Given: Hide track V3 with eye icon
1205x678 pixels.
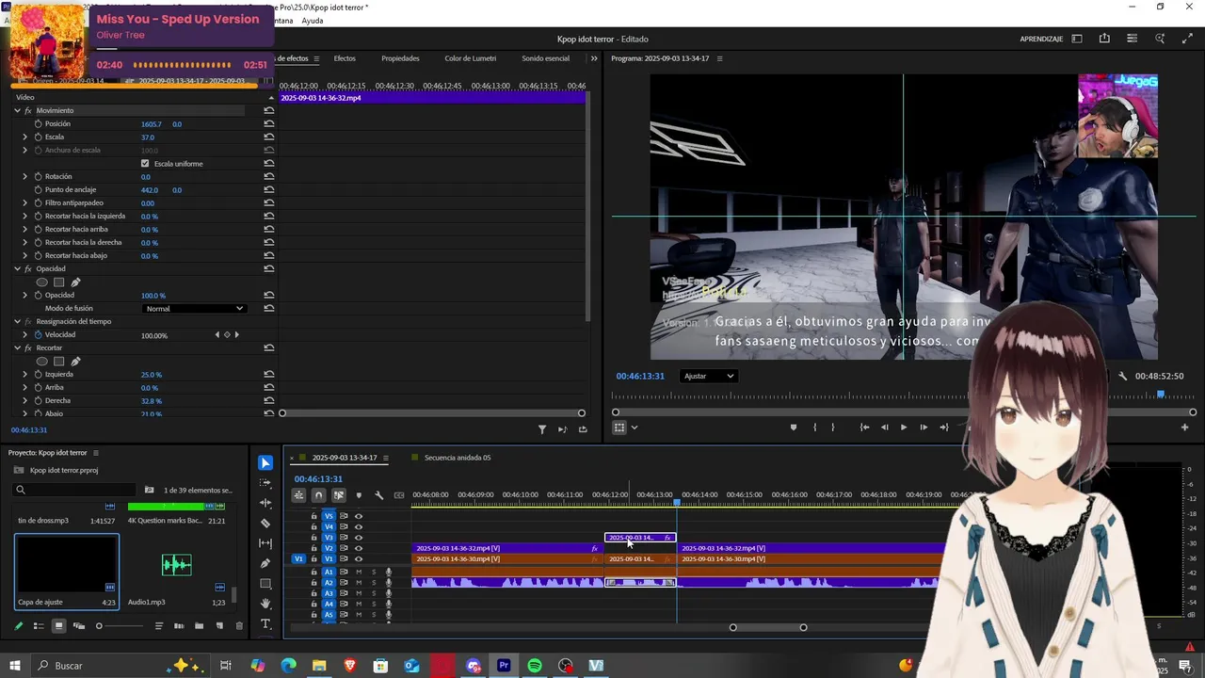Looking at the screenshot, I should pyautogui.click(x=359, y=537).
